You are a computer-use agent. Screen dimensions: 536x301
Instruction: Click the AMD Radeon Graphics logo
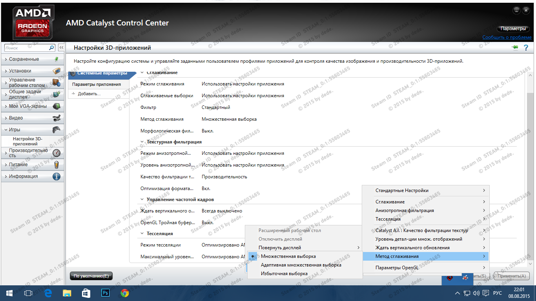tap(33, 23)
